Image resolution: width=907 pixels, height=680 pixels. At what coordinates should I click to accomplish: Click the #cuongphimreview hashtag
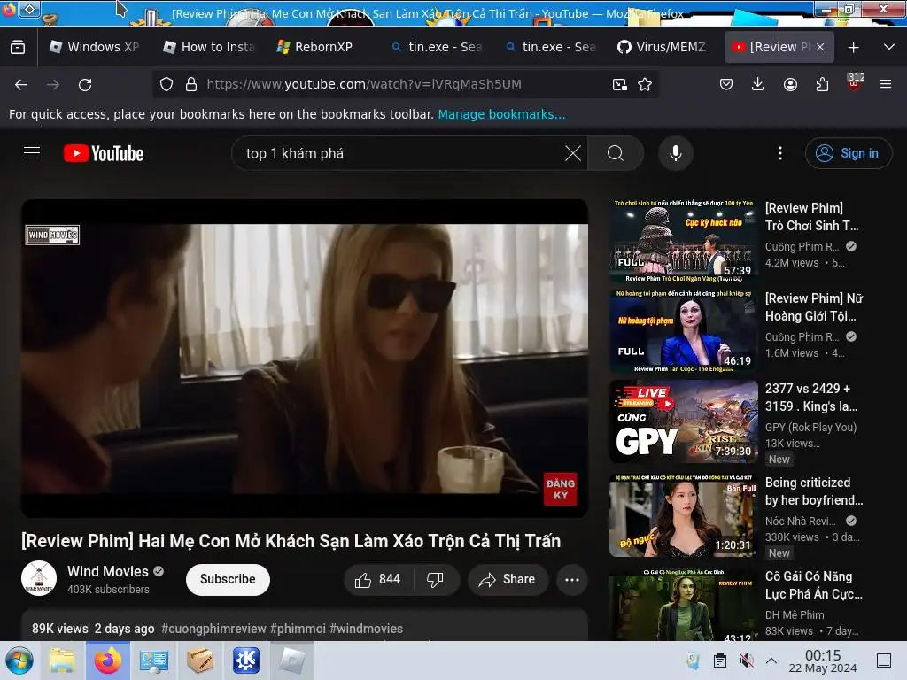click(x=213, y=629)
